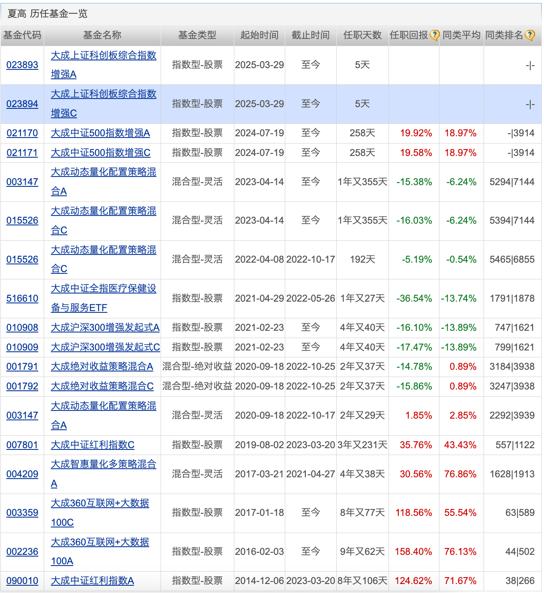The width and height of the screenshot is (544, 593).
Task: Open 大成中证500指数增强A fund link
Action: tap(101, 133)
